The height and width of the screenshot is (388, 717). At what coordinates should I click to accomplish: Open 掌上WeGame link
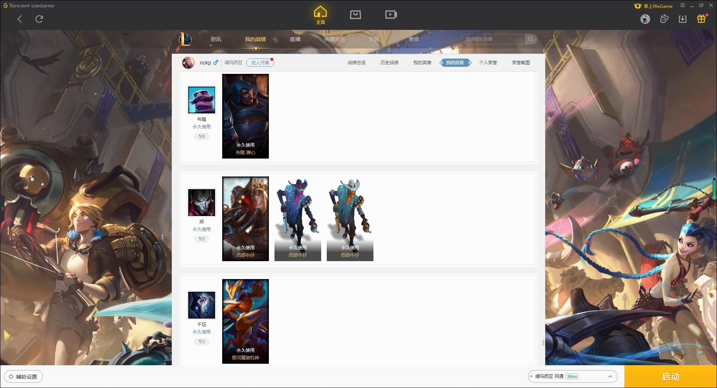click(x=654, y=6)
